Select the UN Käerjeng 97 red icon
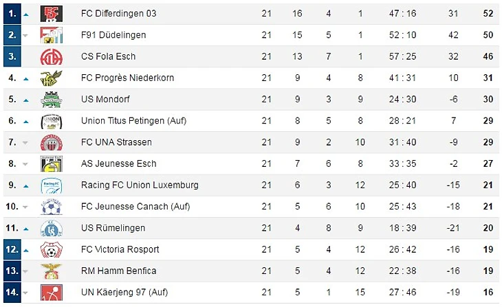 tap(51, 293)
